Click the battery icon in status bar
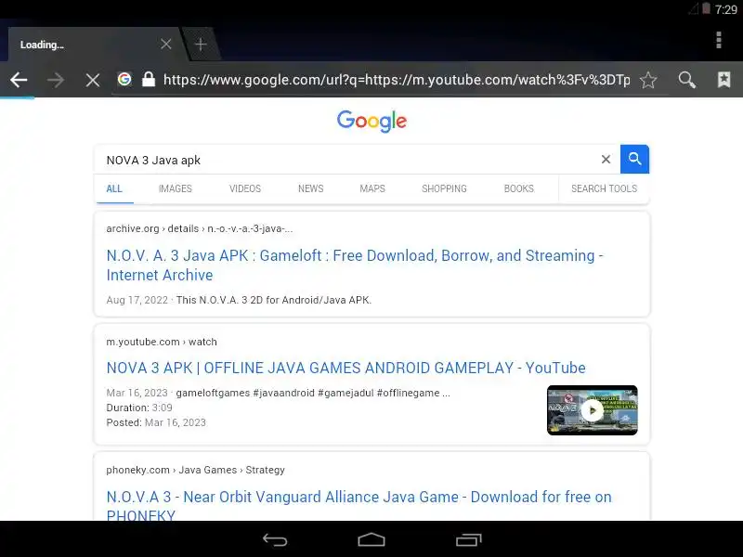This screenshot has height=557, width=743. click(x=706, y=8)
